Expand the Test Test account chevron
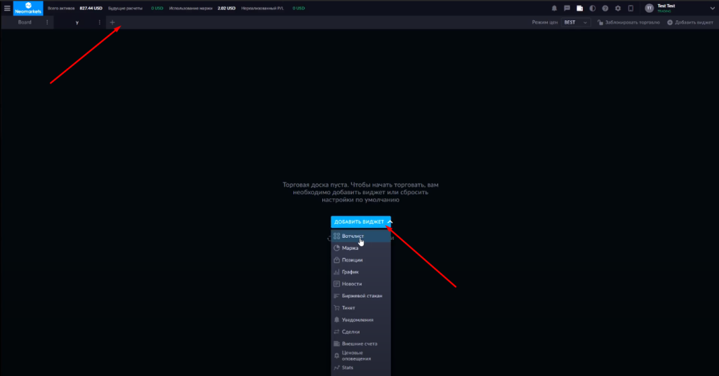The height and width of the screenshot is (376, 719). [x=713, y=8]
